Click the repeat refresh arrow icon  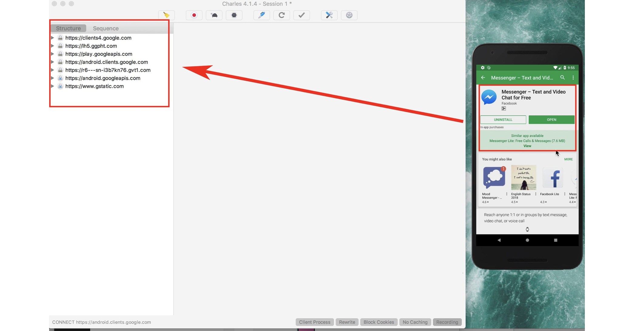(282, 15)
